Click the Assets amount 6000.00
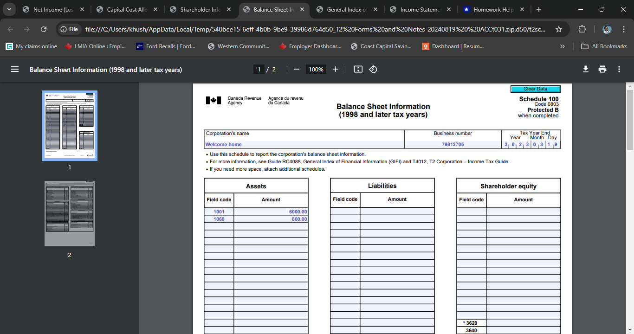 click(271, 212)
